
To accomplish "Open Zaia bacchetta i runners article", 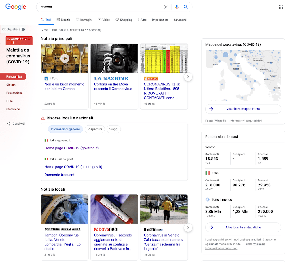I will [x=164, y=242].
